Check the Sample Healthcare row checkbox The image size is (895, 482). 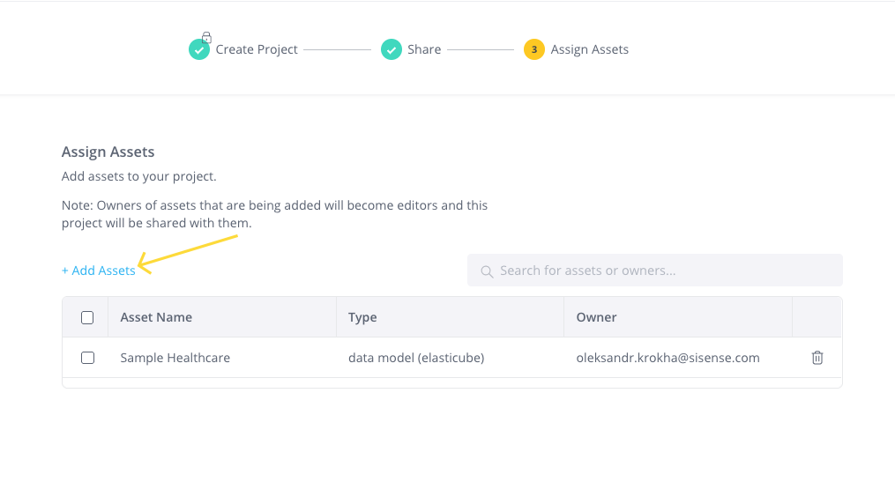[87, 358]
